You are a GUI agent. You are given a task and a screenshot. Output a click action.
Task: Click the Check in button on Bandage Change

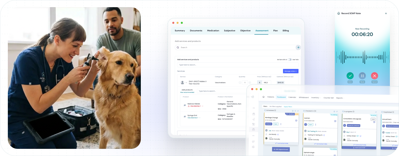[x=269, y=124]
